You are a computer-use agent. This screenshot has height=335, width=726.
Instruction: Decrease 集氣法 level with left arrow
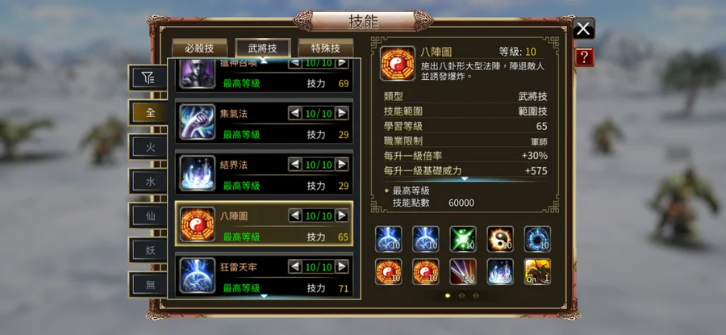pyautogui.click(x=295, y=113)
